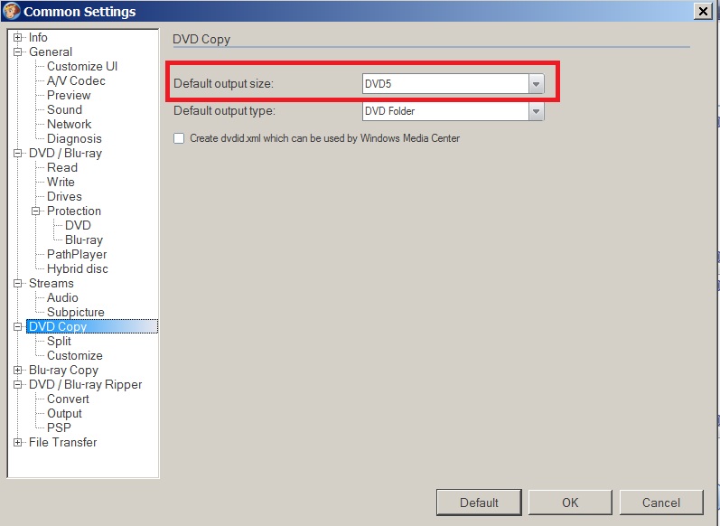This screenshot has width=720, height=526.
Task: Select Preview under General
Action: [x=69, y=95]
